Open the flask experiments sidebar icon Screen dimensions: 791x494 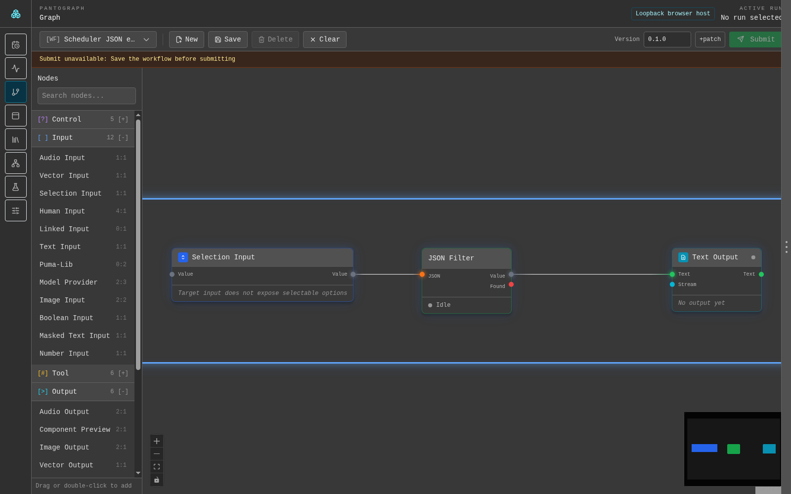(x=16, y=187)
